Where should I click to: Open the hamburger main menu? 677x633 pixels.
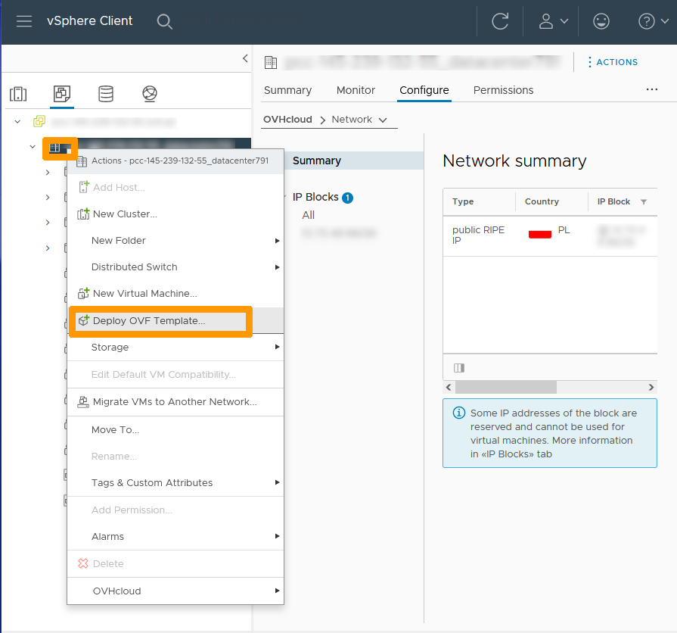(x=24, y=21)
